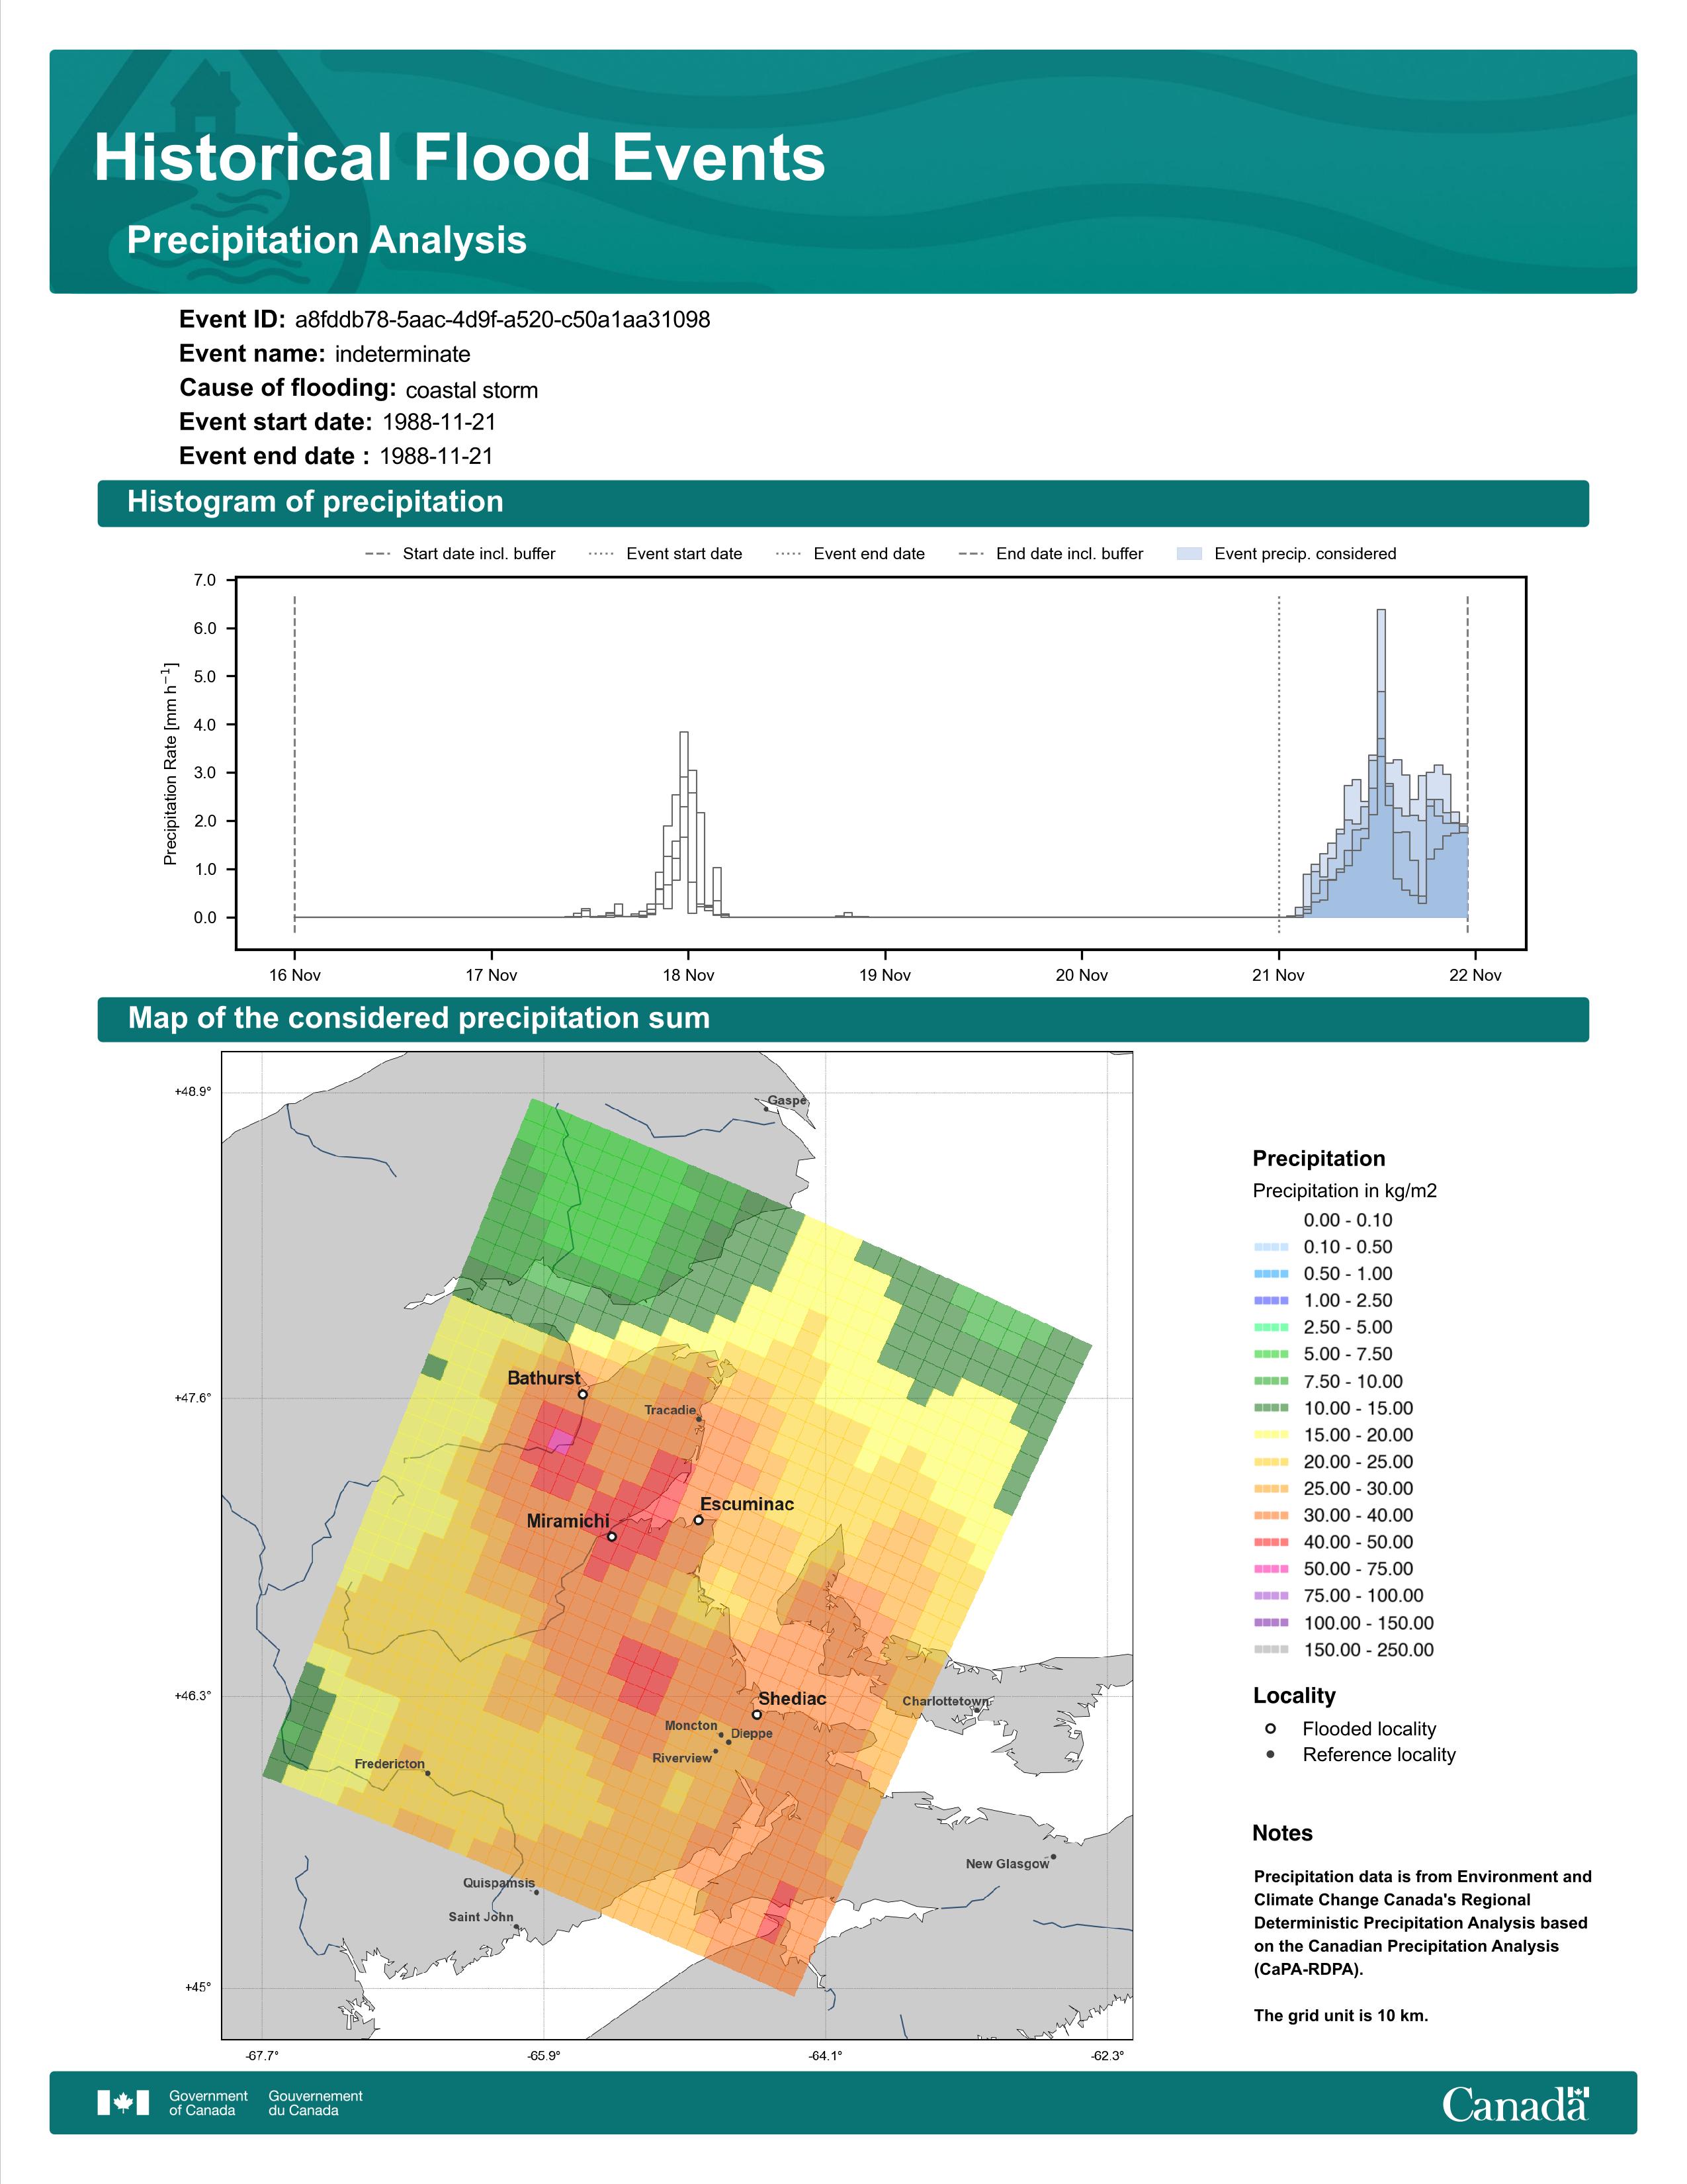
Task: Click the Event ID value text
Action: coord(503,320)
